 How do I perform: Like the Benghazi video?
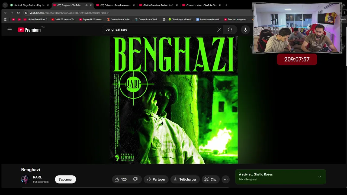point(121,179)
